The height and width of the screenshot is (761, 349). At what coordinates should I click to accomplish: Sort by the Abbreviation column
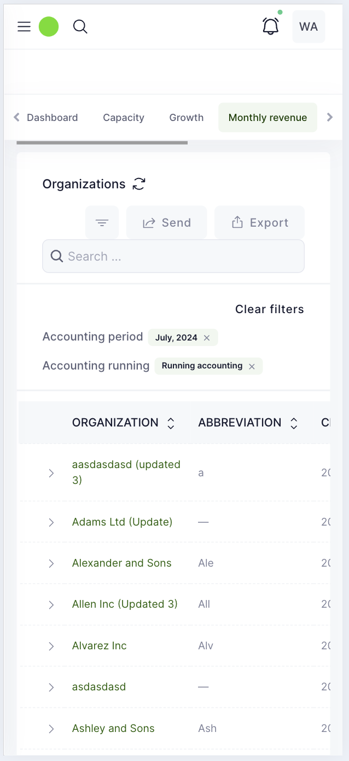pos(294,423)
